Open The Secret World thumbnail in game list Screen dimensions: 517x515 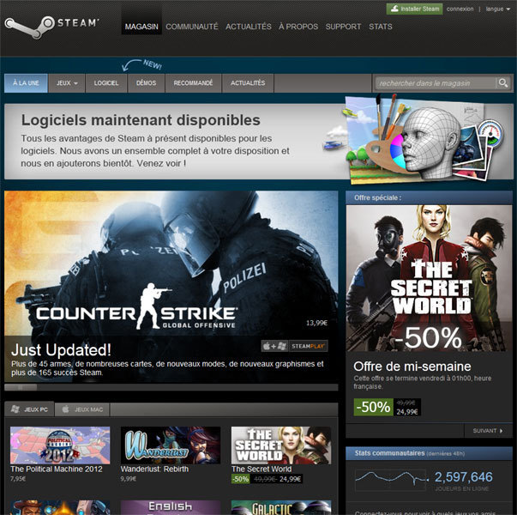tap(281, 445)
